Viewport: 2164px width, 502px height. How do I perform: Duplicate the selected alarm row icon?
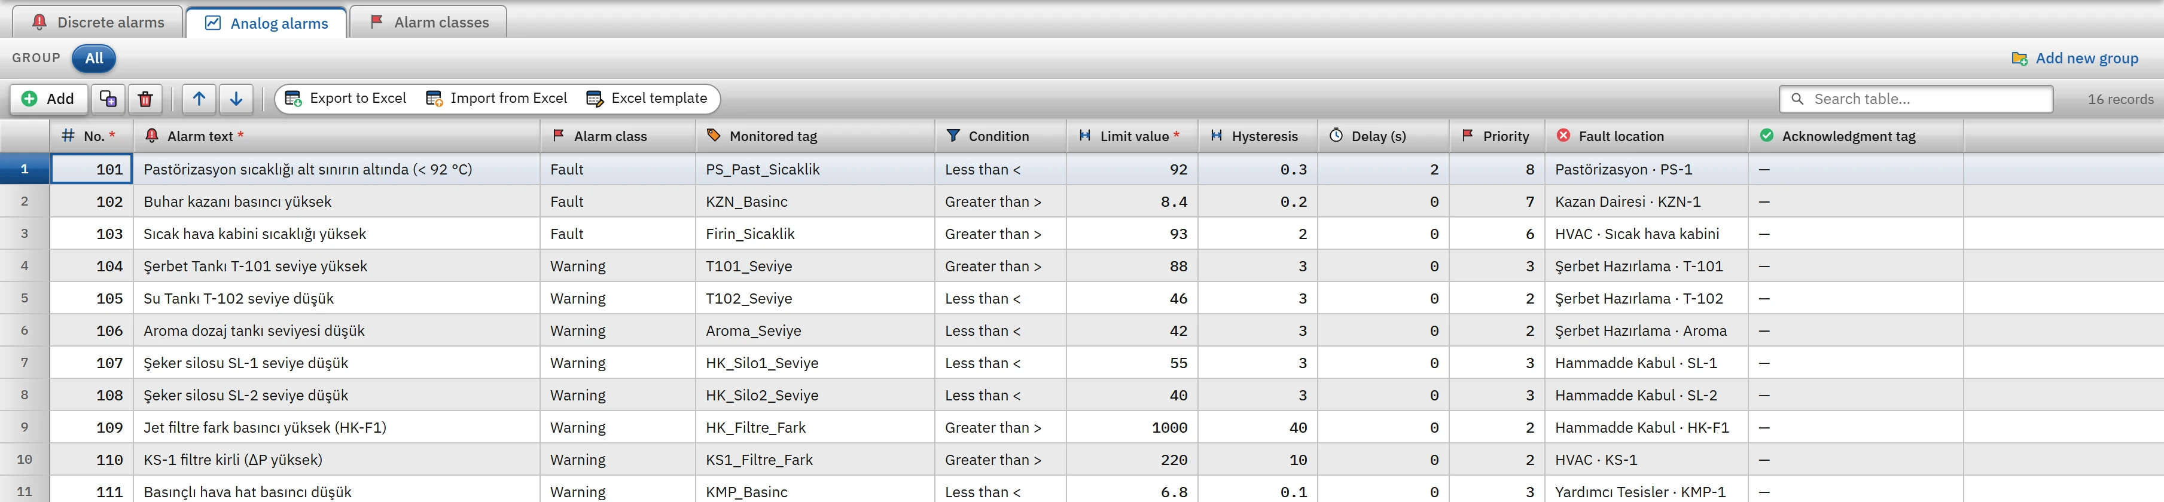[108, 99]
